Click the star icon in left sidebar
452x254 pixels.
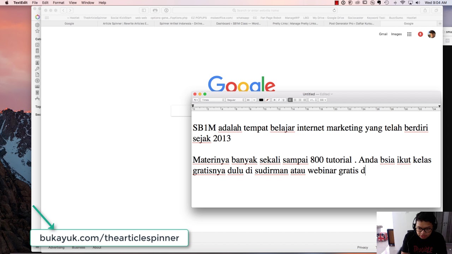tap(37, 31)
